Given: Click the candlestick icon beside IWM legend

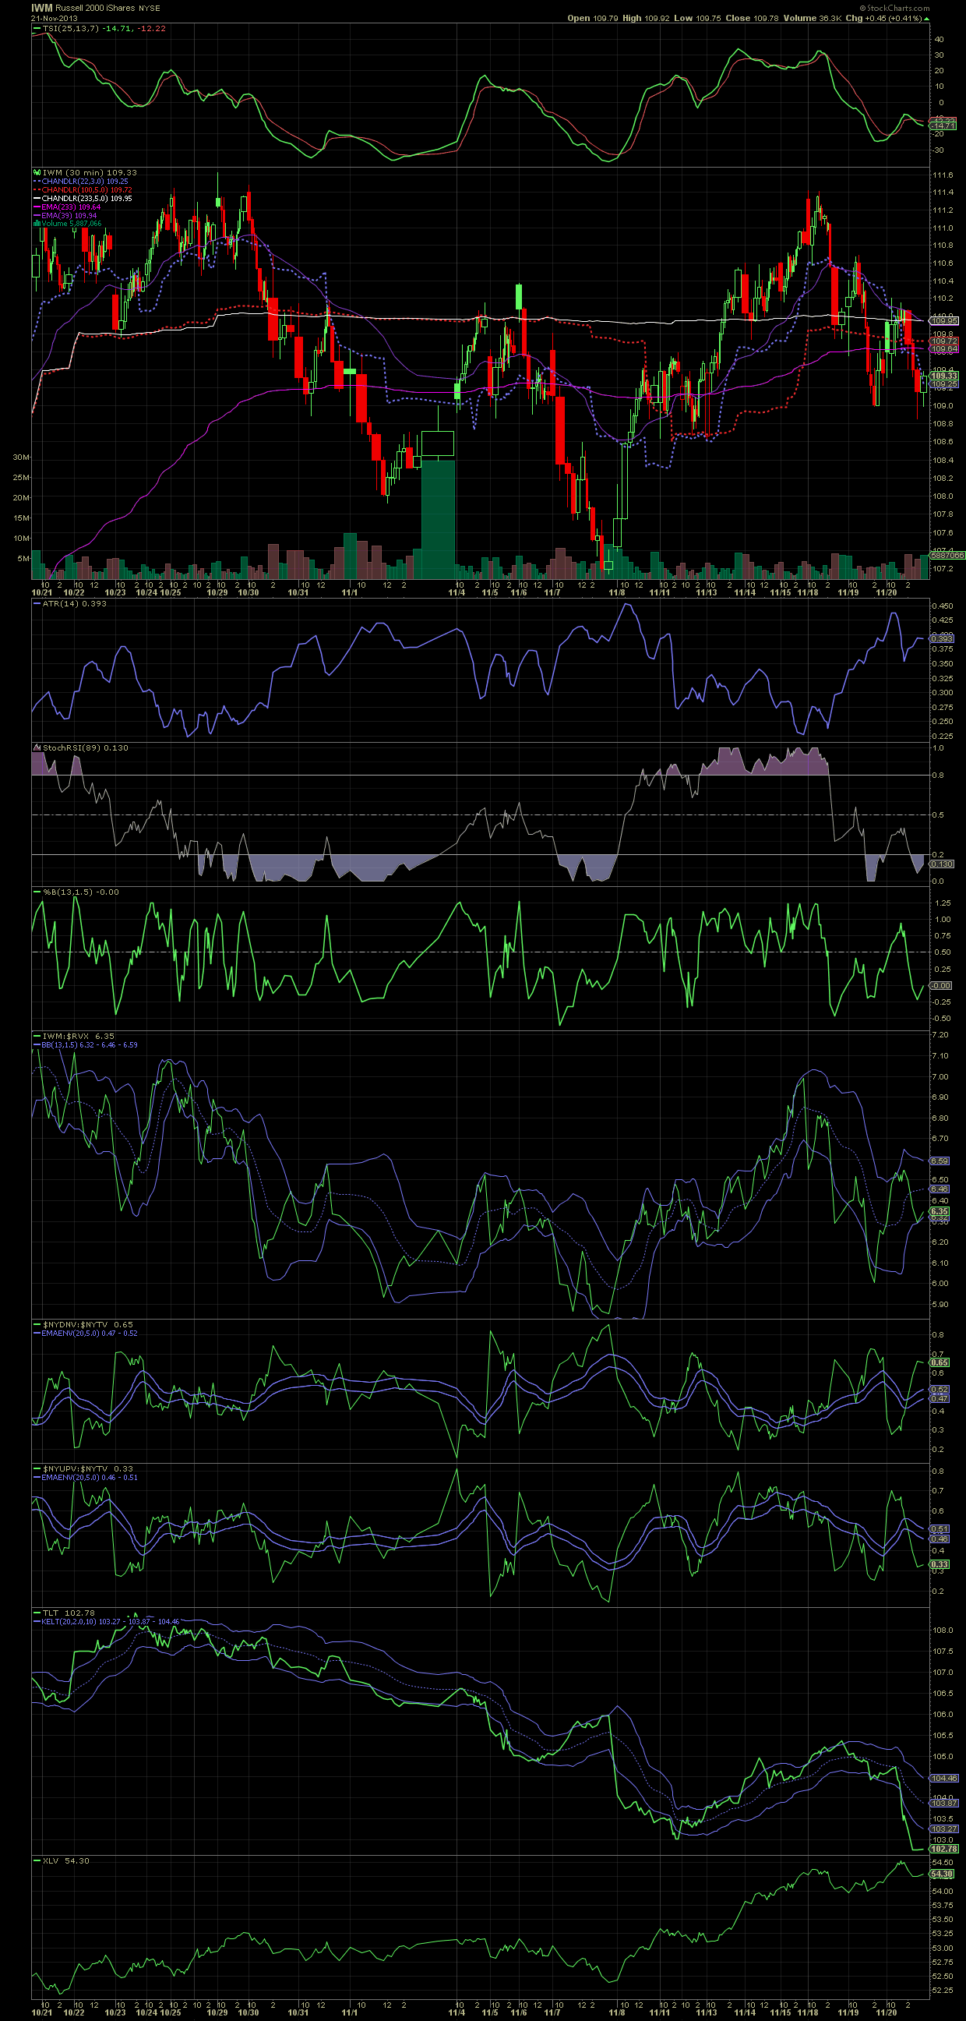Looking at the screenshot, I should [37, 172].
